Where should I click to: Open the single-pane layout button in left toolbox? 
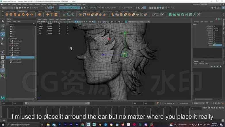[3, 57]
